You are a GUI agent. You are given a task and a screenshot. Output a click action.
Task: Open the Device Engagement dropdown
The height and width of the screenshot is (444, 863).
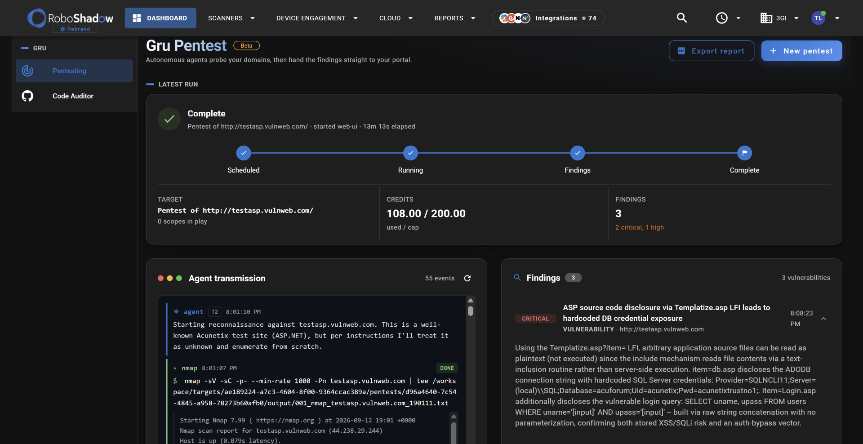point(317,18)
